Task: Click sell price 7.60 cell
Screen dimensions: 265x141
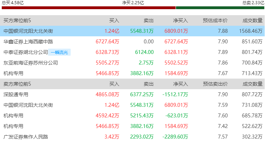Action: [223, 116]
